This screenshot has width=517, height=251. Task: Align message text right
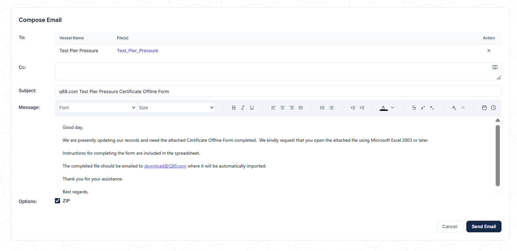tap(292, 108)
